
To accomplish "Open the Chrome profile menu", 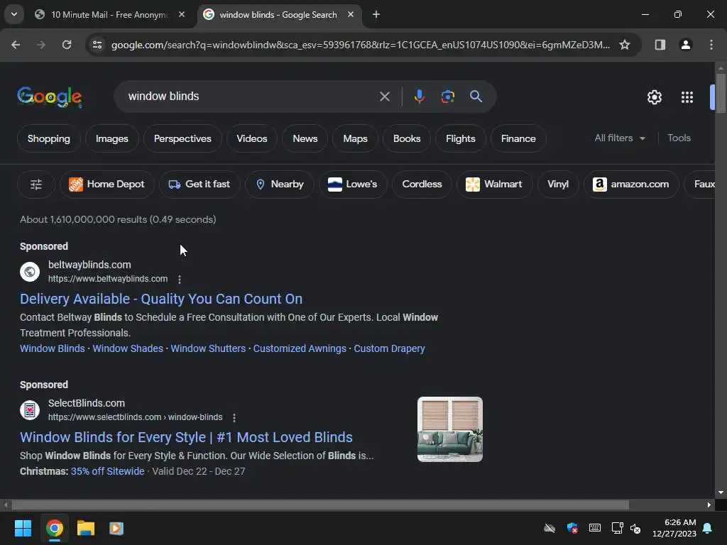I will (x=685, y=45).
